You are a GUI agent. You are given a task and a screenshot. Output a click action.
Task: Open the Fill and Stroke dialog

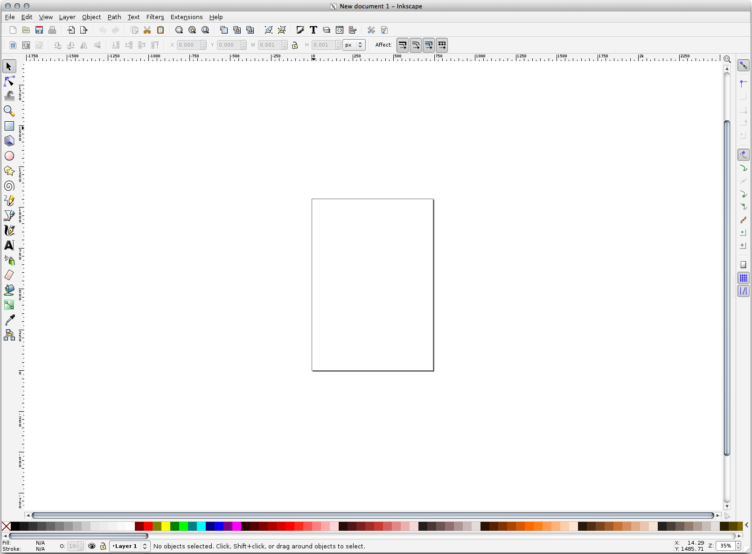300,30
